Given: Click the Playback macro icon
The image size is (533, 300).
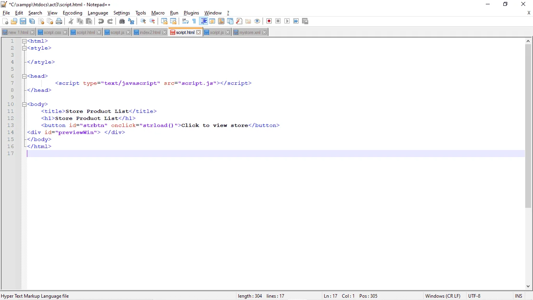Looking at the screenshot, I should click(x=287, y=21).
